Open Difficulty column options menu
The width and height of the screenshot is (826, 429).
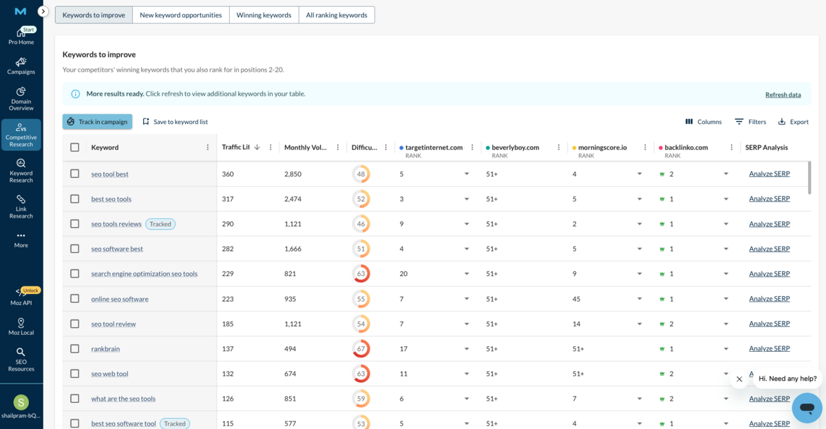386,147
